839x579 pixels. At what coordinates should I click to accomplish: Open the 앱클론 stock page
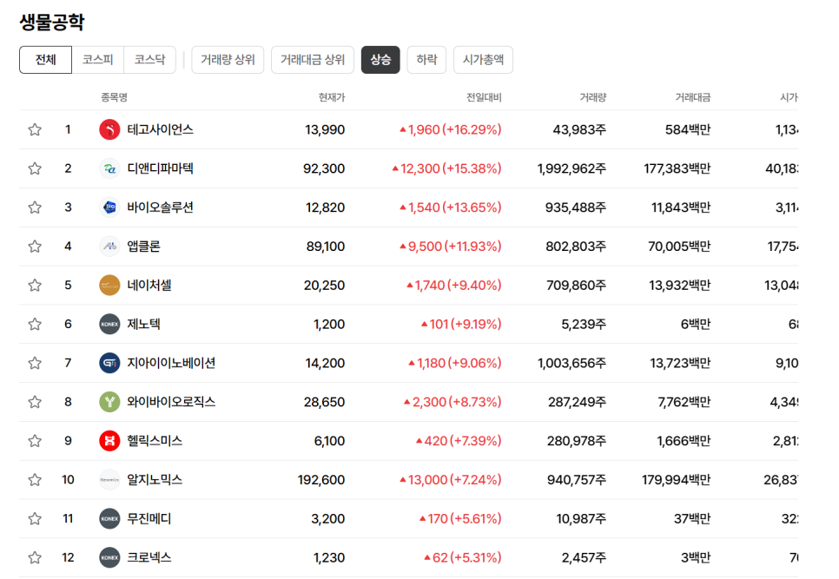point(143,247)
